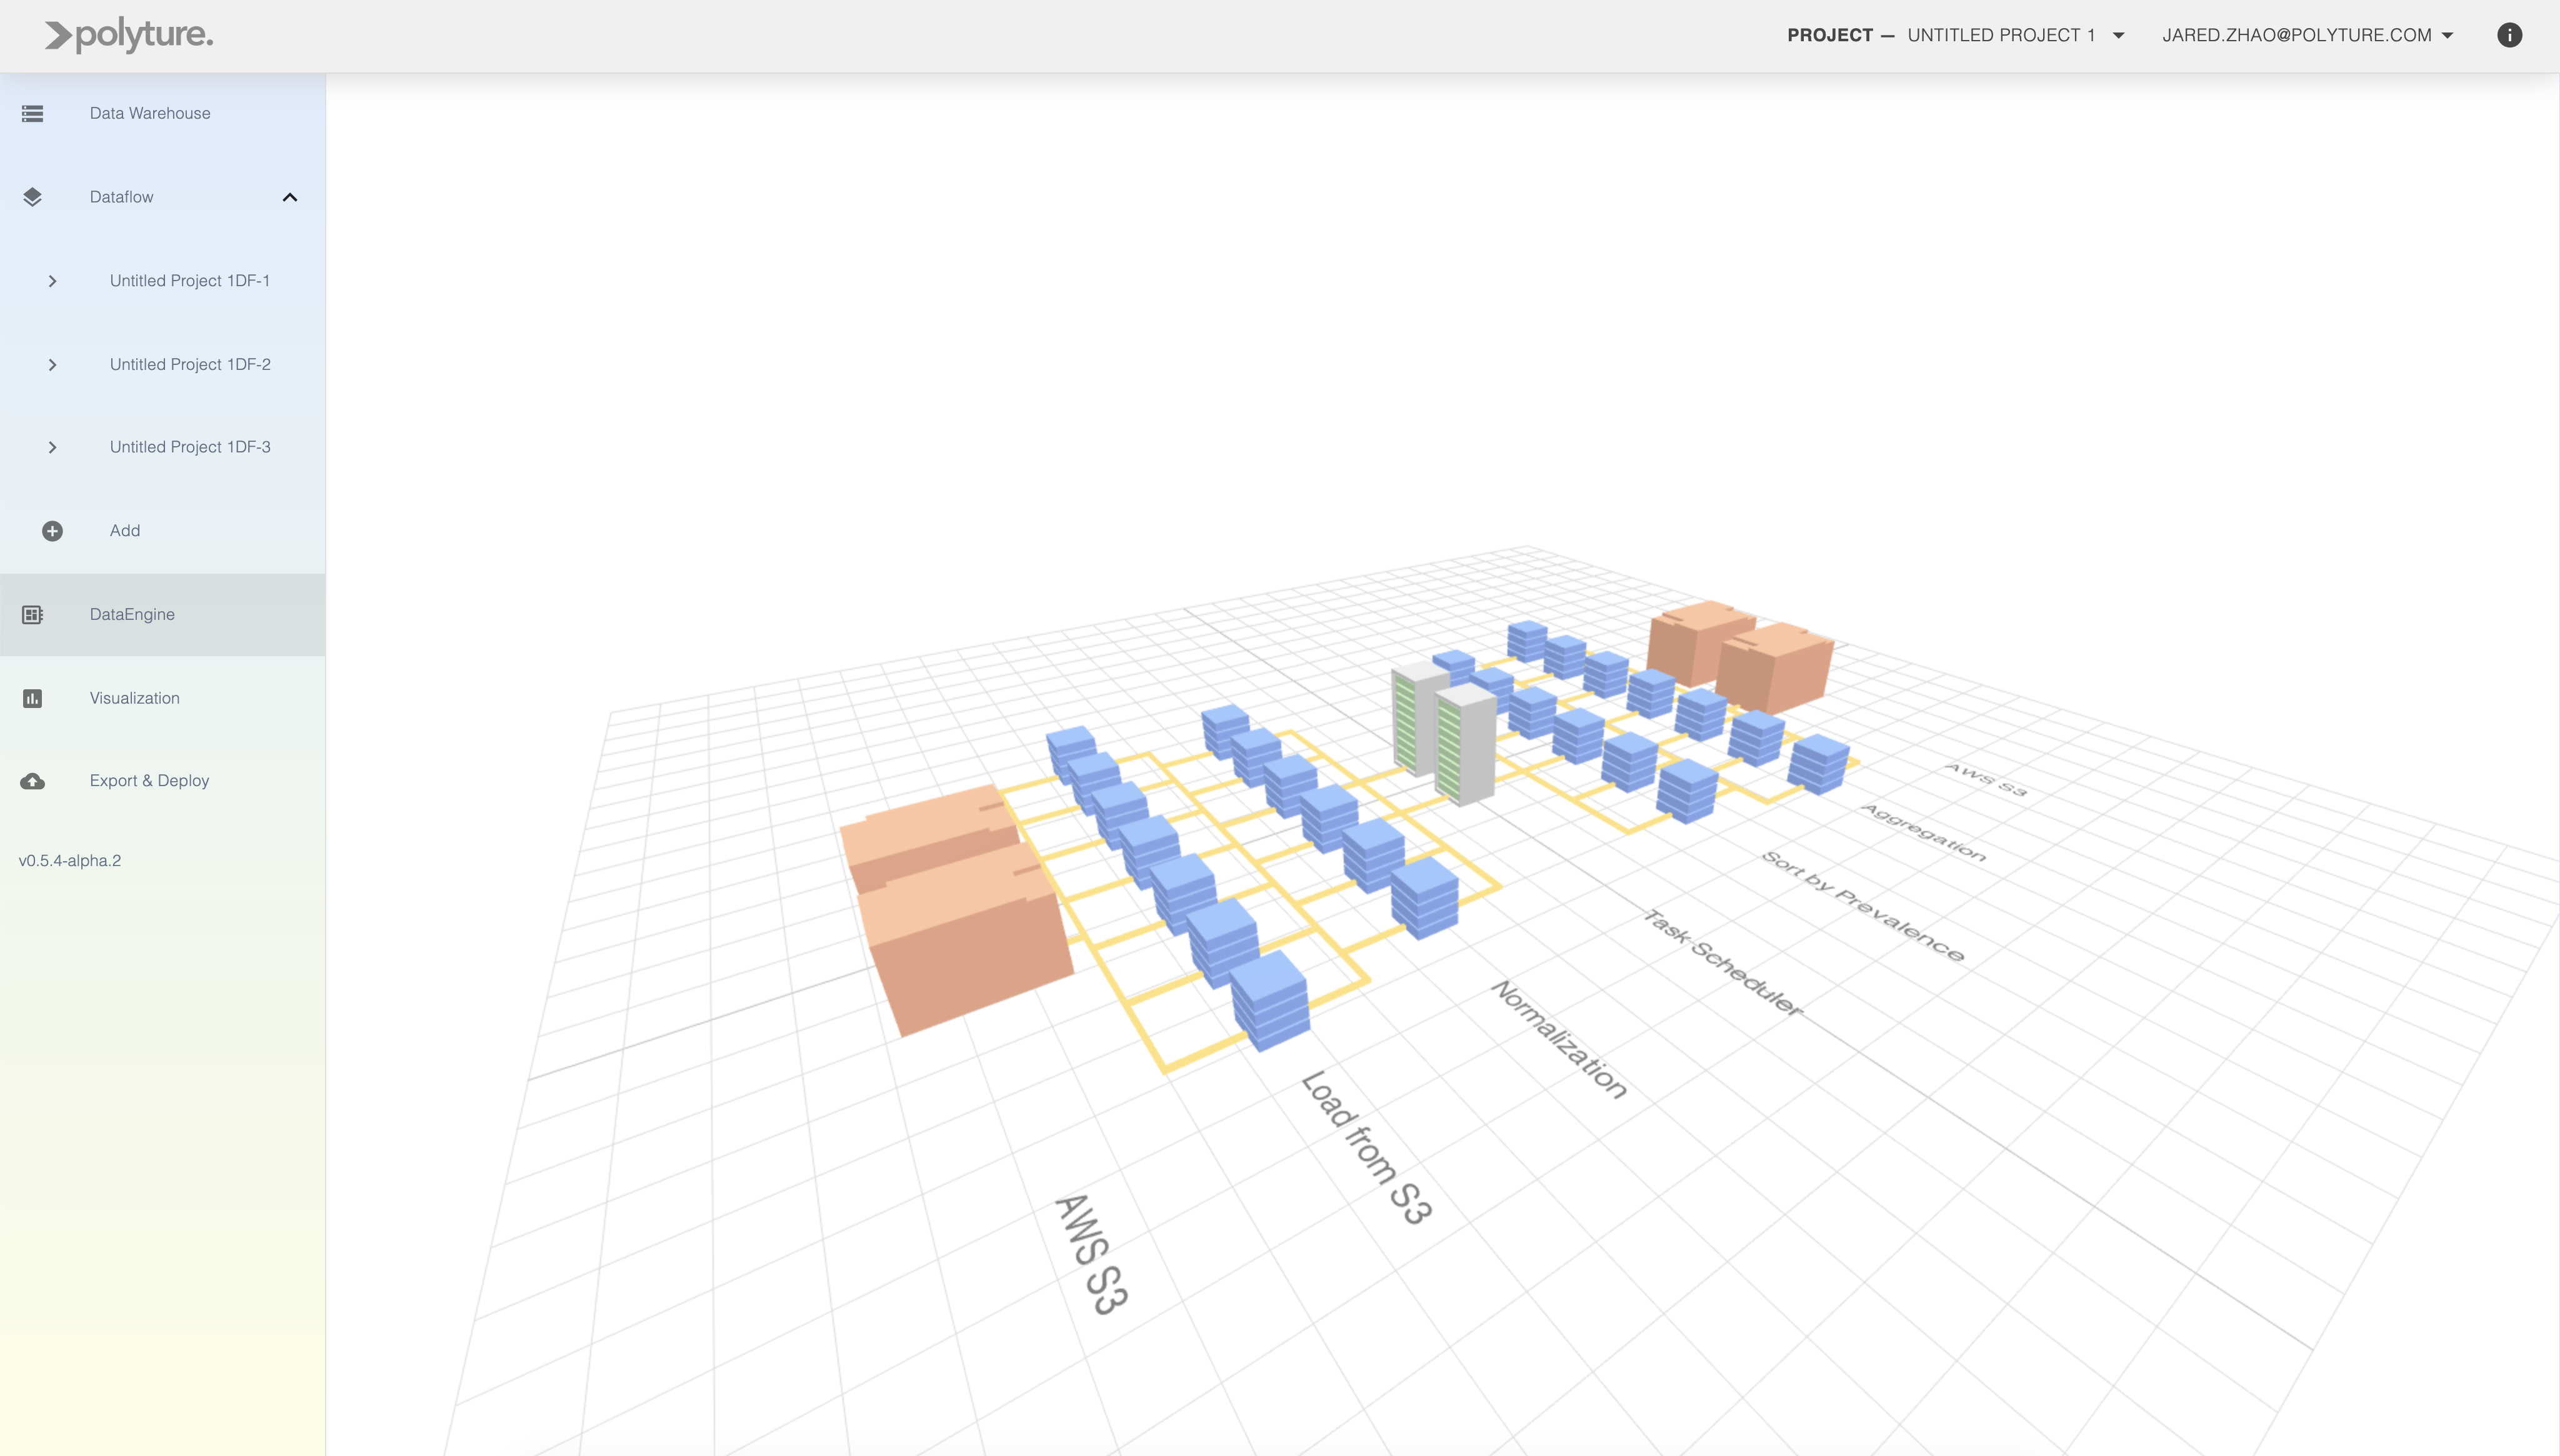
Task: Click the 'Normalization' floor label
Action: tap(1560, 1039)
